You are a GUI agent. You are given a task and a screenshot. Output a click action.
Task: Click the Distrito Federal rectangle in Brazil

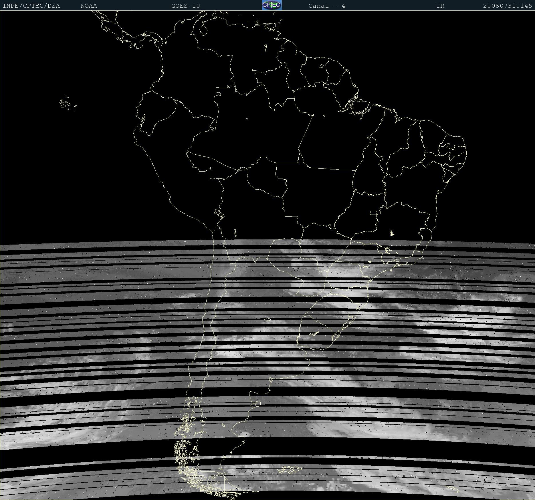[x=373, y=213]
